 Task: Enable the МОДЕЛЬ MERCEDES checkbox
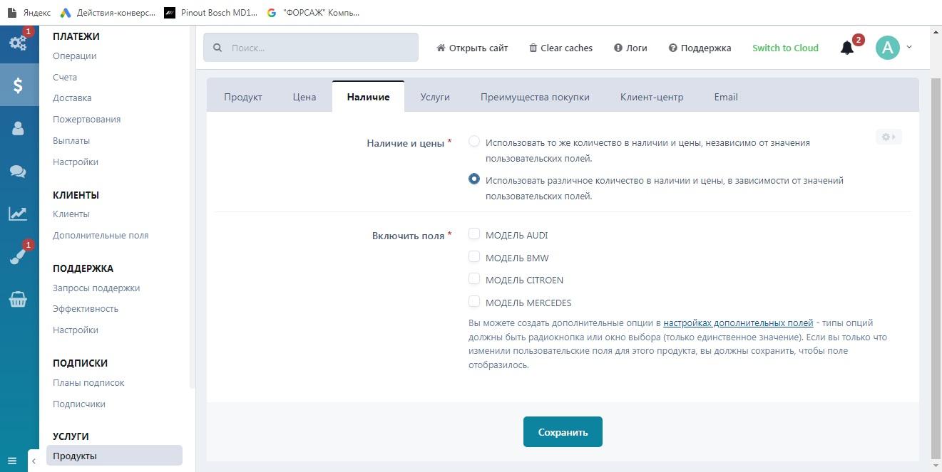(474, 301)
